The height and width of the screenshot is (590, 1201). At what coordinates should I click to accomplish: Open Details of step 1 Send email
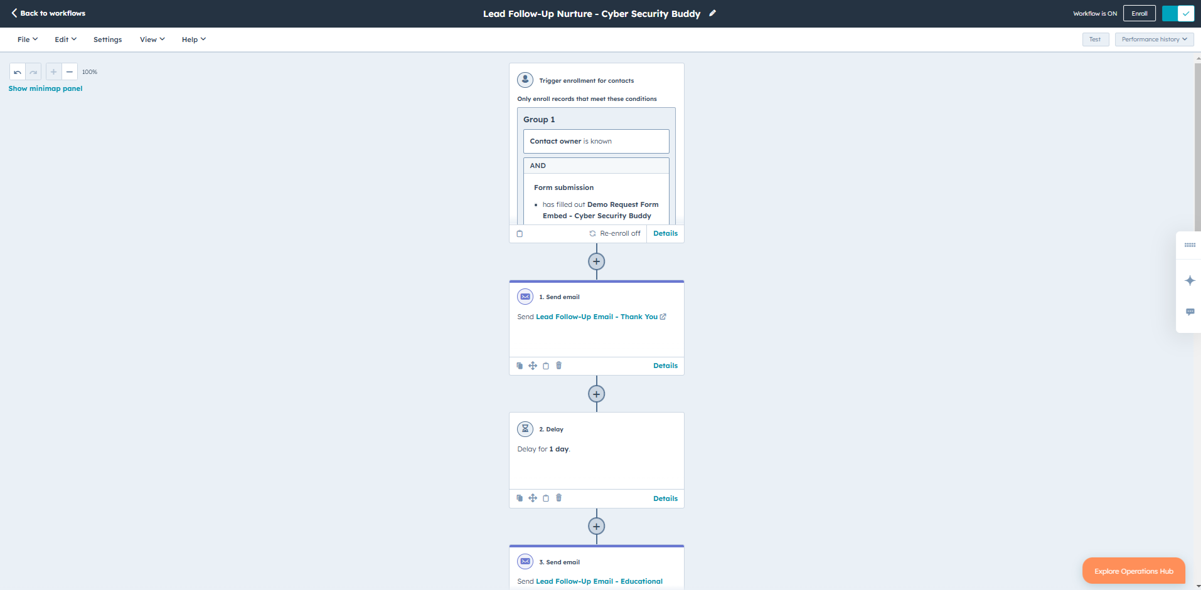[665, 366]
